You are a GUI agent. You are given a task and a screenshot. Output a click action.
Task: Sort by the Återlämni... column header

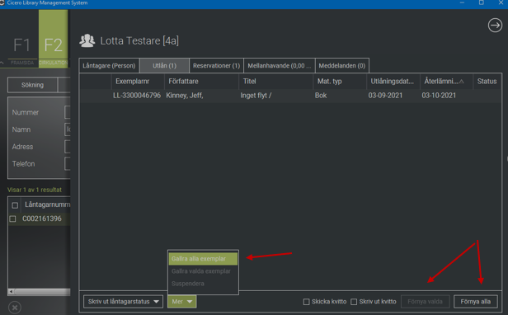coord(446,82)
